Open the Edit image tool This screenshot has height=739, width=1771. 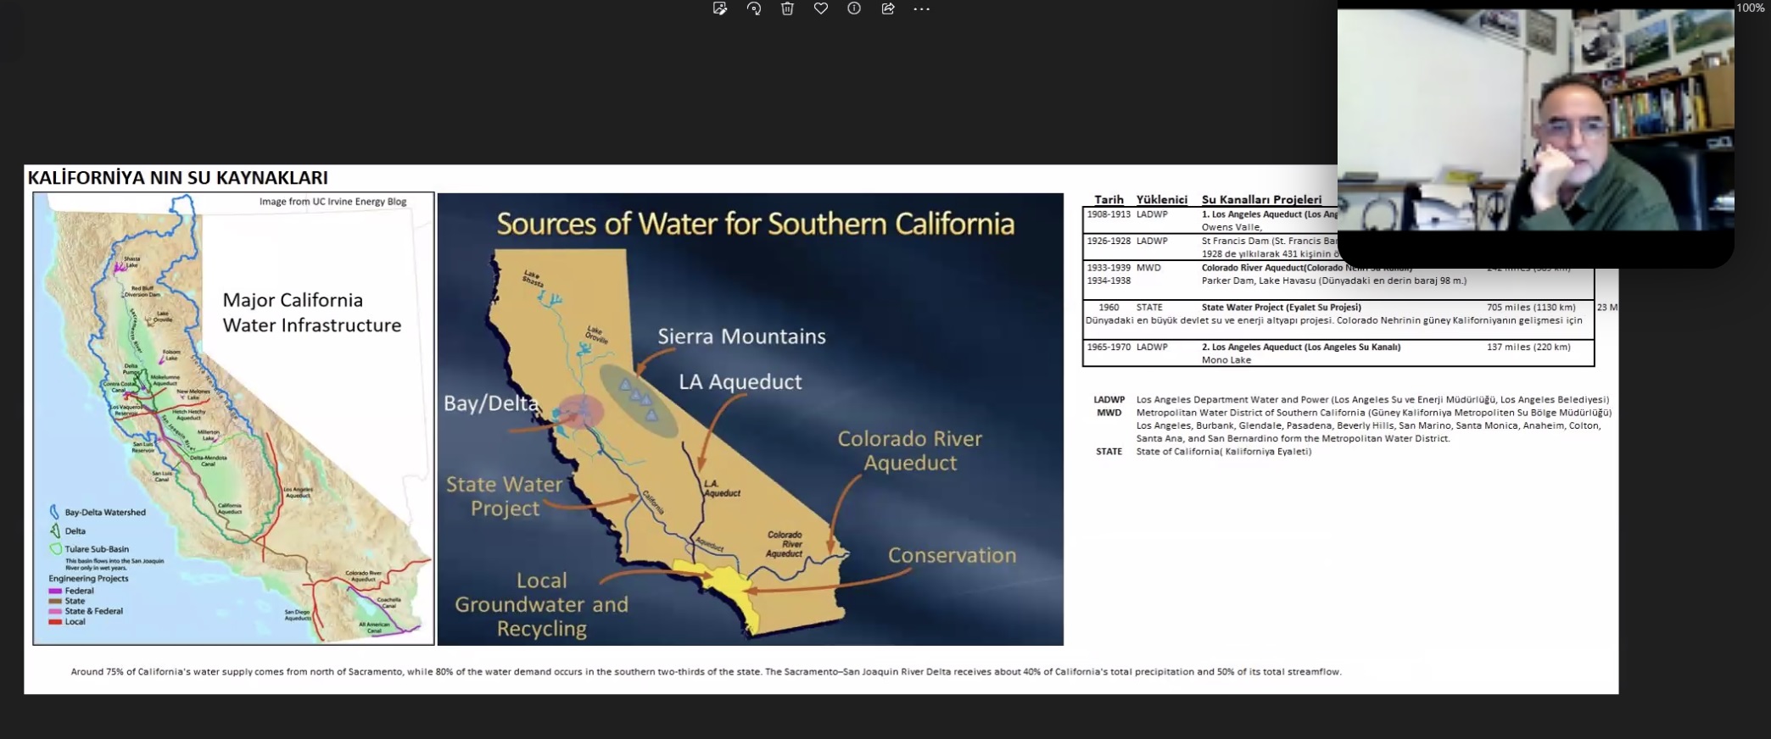pos(720,8)
